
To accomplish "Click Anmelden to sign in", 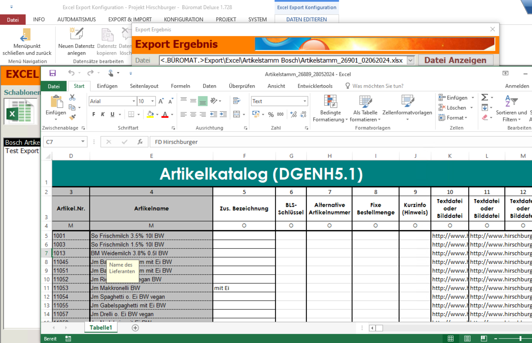I will (x=517, y=86).
